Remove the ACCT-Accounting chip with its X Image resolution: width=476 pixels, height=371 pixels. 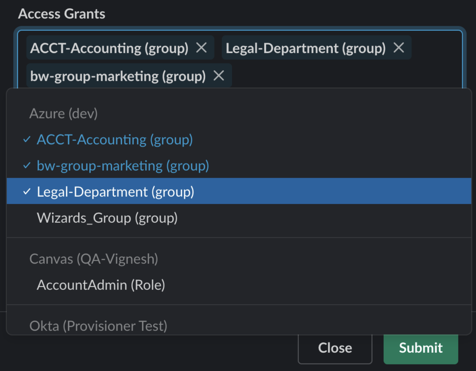point(201,48)
